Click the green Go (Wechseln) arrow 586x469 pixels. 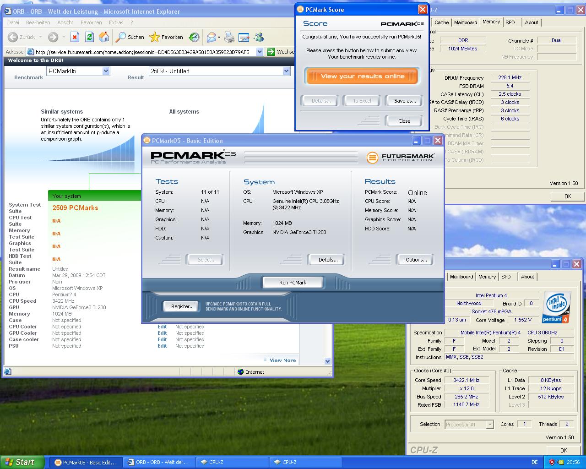pos(271,52)
